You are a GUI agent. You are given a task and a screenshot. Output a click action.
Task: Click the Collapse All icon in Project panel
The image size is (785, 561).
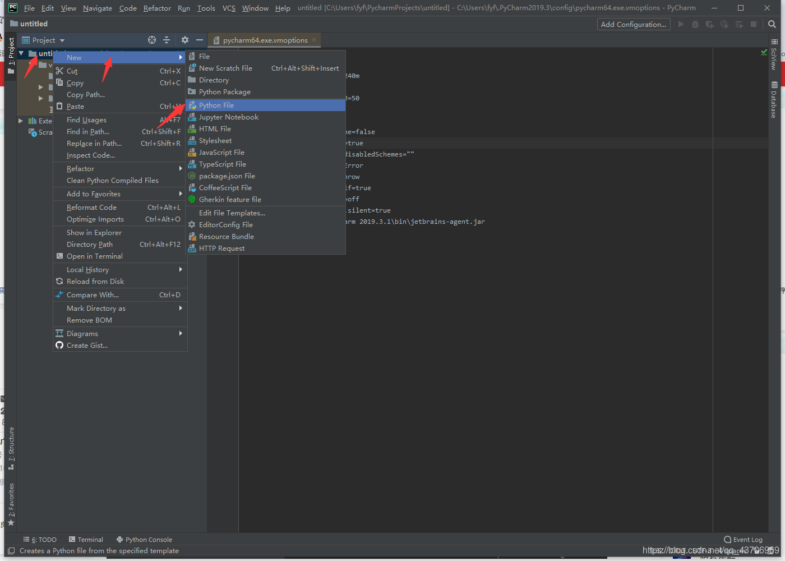[x=167, y=40]
